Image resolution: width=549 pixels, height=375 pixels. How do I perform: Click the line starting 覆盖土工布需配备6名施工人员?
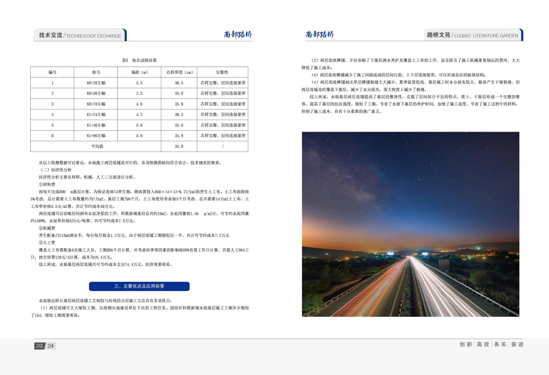(144, 250)
